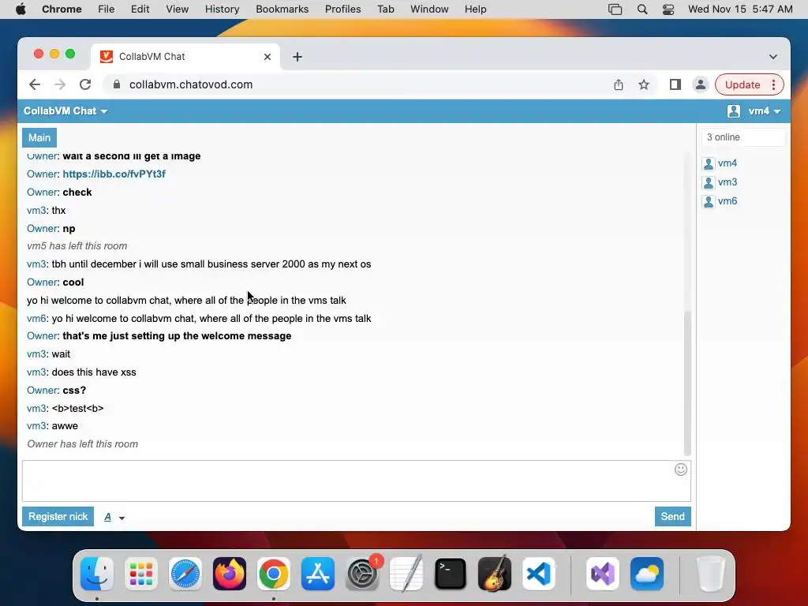The image size is (808, 606).
Task: Toggle the Chrome side panel
Action: (675, 84)
